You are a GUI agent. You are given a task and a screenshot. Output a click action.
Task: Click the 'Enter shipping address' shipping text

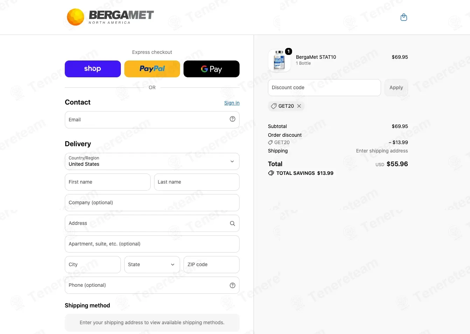coord(382,151)
